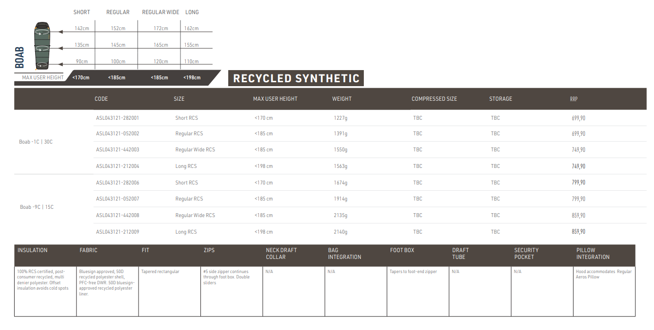Click the 172cm measurement under Regular Wide
The image size is (654, 330).
pos(161,29)
